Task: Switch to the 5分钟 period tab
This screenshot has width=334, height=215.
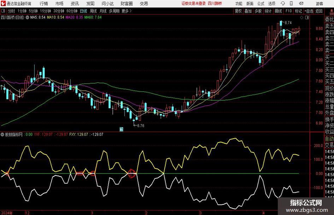Action: point(33,11)
